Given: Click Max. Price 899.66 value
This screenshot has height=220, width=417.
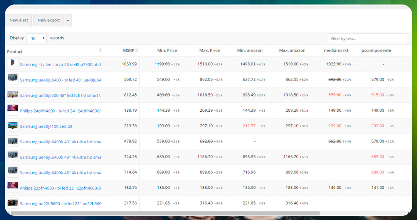Looking at the screenshot, I should tap(206, 172).
